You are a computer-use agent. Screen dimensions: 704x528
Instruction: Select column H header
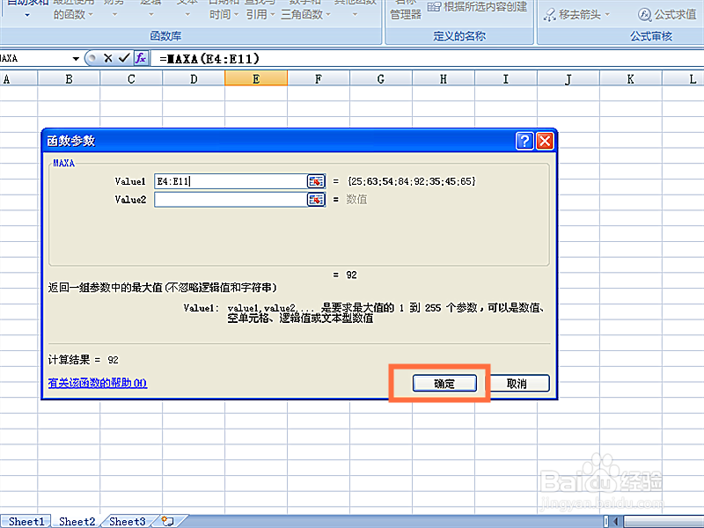pos(444,79)
